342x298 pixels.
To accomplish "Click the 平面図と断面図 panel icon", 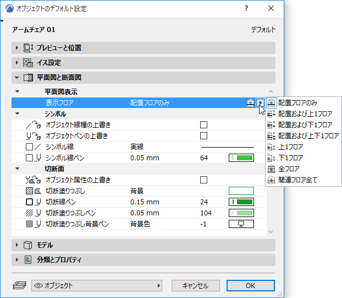I will tap(28, 78).
